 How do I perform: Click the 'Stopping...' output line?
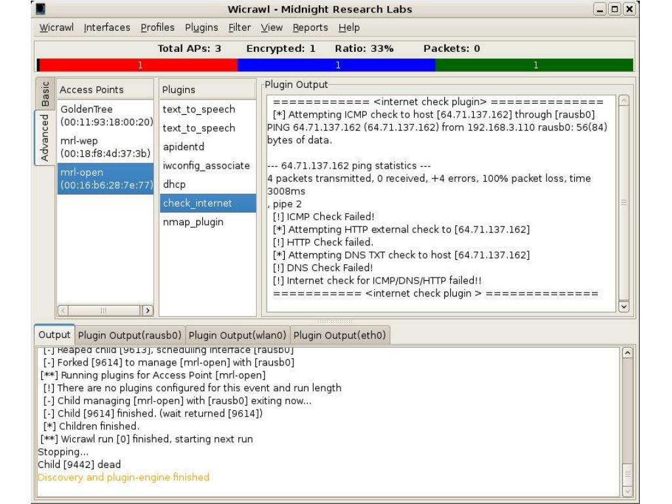(x=63, y=452)
